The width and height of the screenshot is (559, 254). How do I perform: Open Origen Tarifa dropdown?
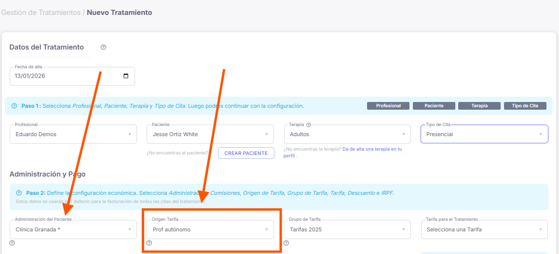coord(210,229)
